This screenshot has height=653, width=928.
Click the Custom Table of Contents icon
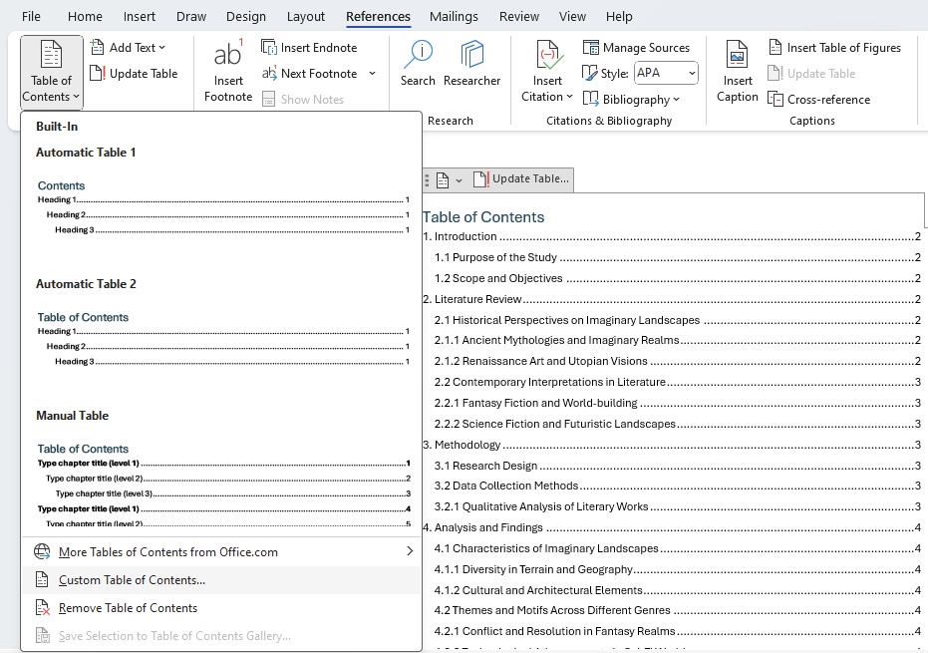tap(42, 580)
